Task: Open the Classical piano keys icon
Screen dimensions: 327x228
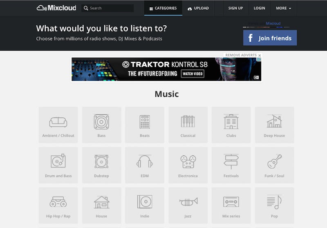Action: pyautogui.click(x=188, y=121)
